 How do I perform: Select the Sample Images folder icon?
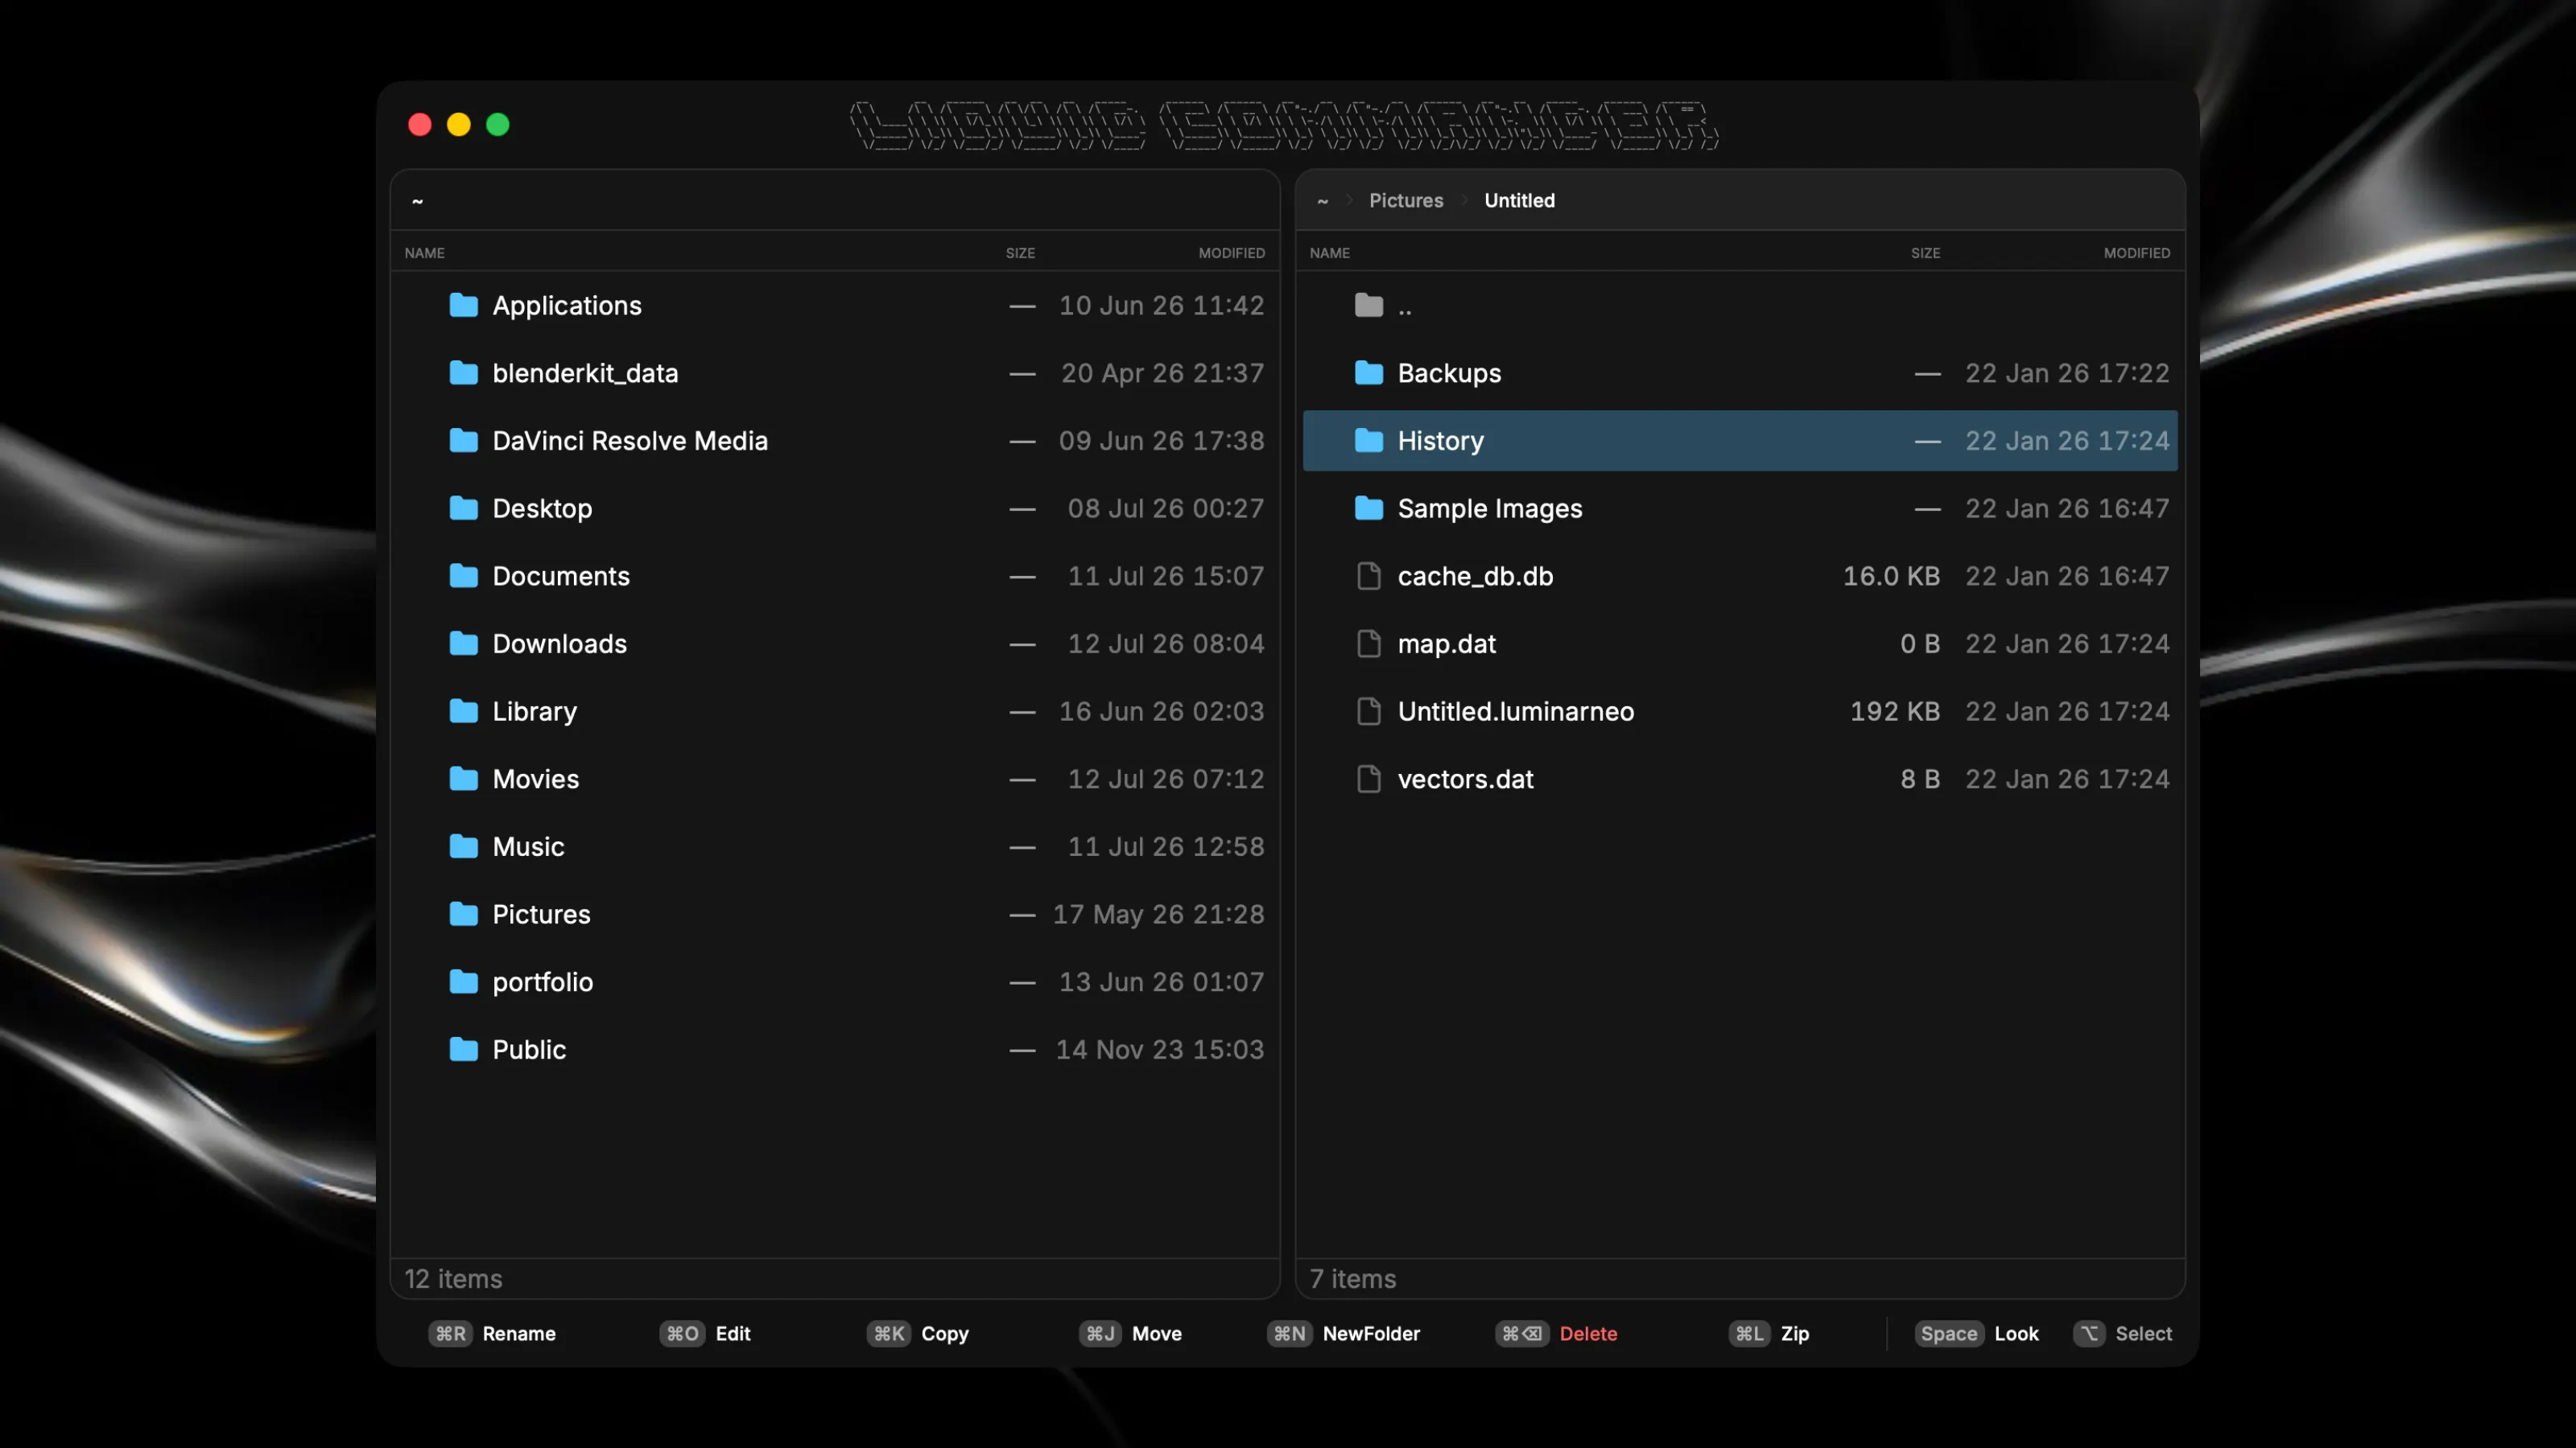point(1369,508)
